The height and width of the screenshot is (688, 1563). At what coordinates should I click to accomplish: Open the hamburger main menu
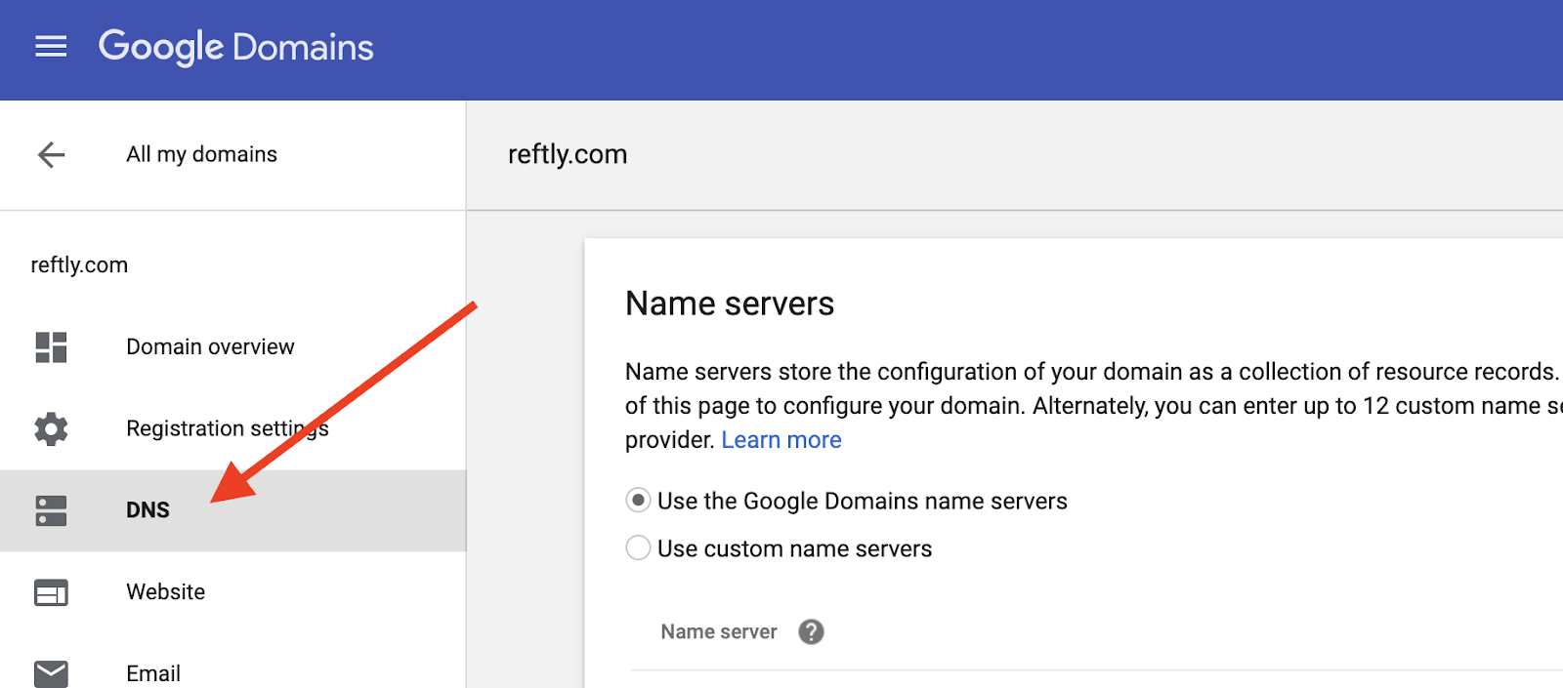click(51, 47)
